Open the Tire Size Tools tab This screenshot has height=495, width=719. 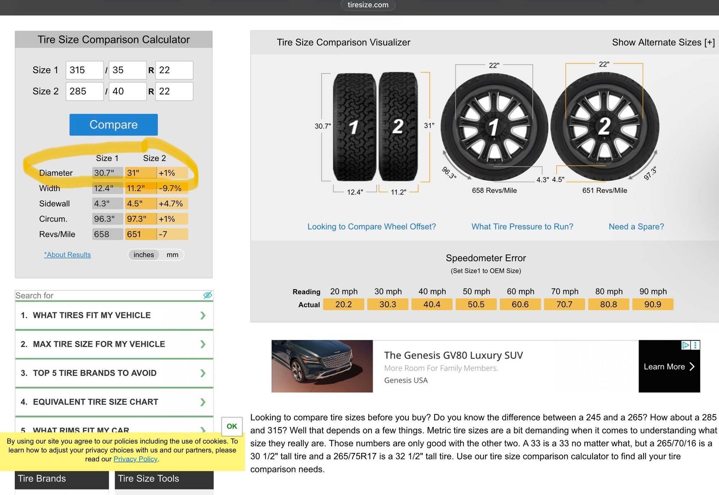pos(164,479)
